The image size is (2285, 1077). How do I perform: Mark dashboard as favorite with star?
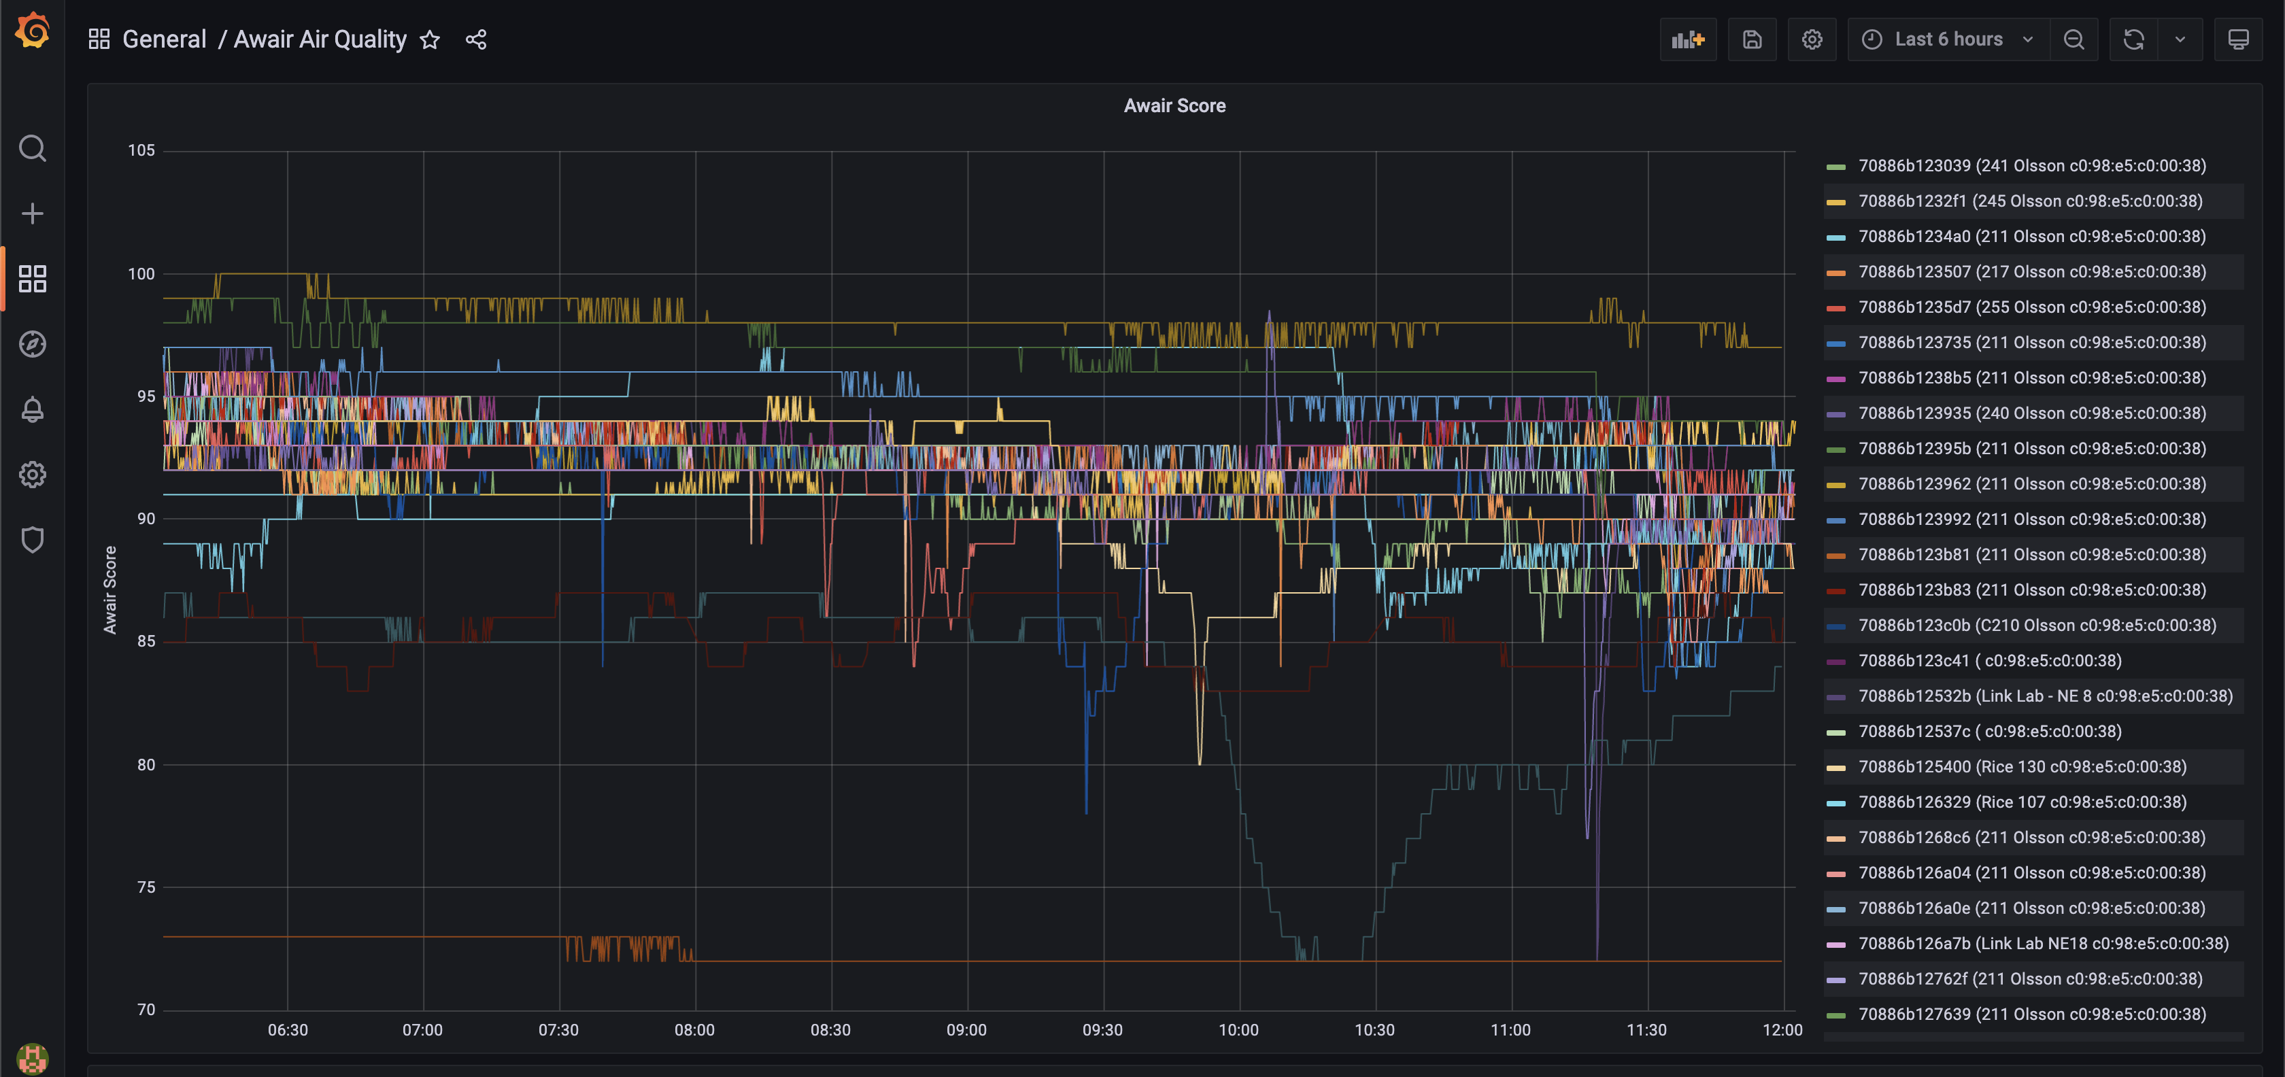(x=430, y=40)
